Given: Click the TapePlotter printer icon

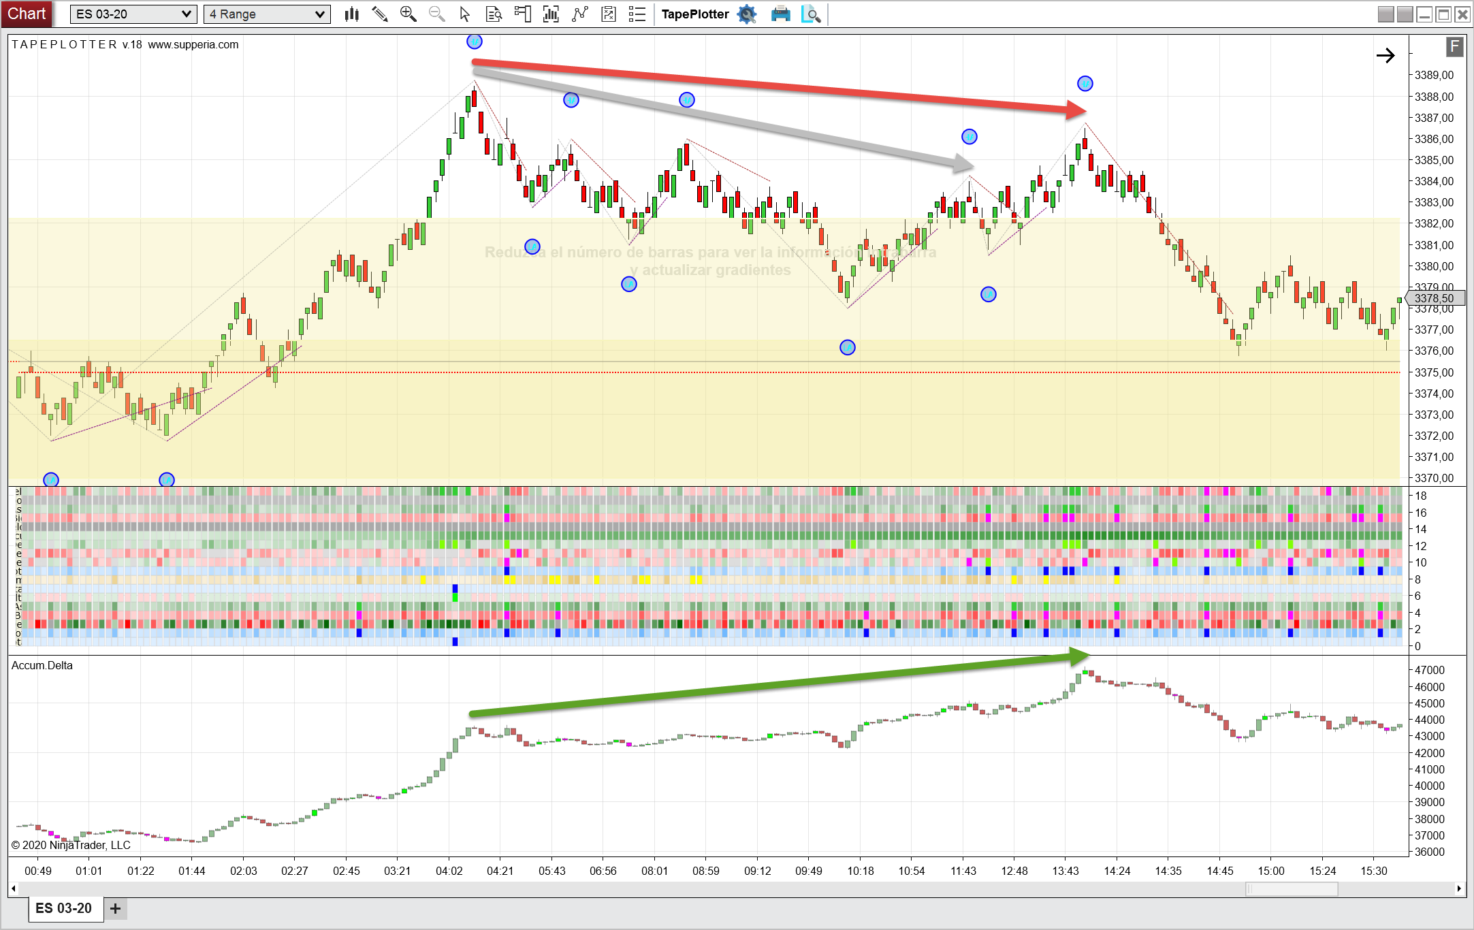Looking at the screenshot, I should click(780, 14).
